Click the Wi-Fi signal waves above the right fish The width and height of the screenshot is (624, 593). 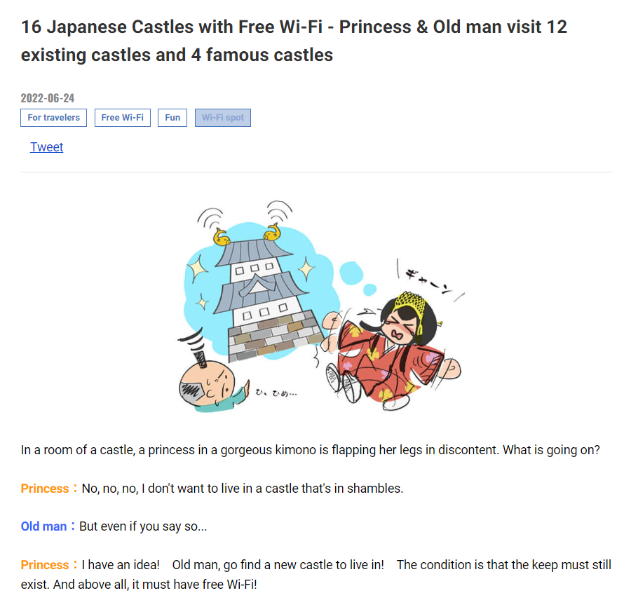point(280,211)
